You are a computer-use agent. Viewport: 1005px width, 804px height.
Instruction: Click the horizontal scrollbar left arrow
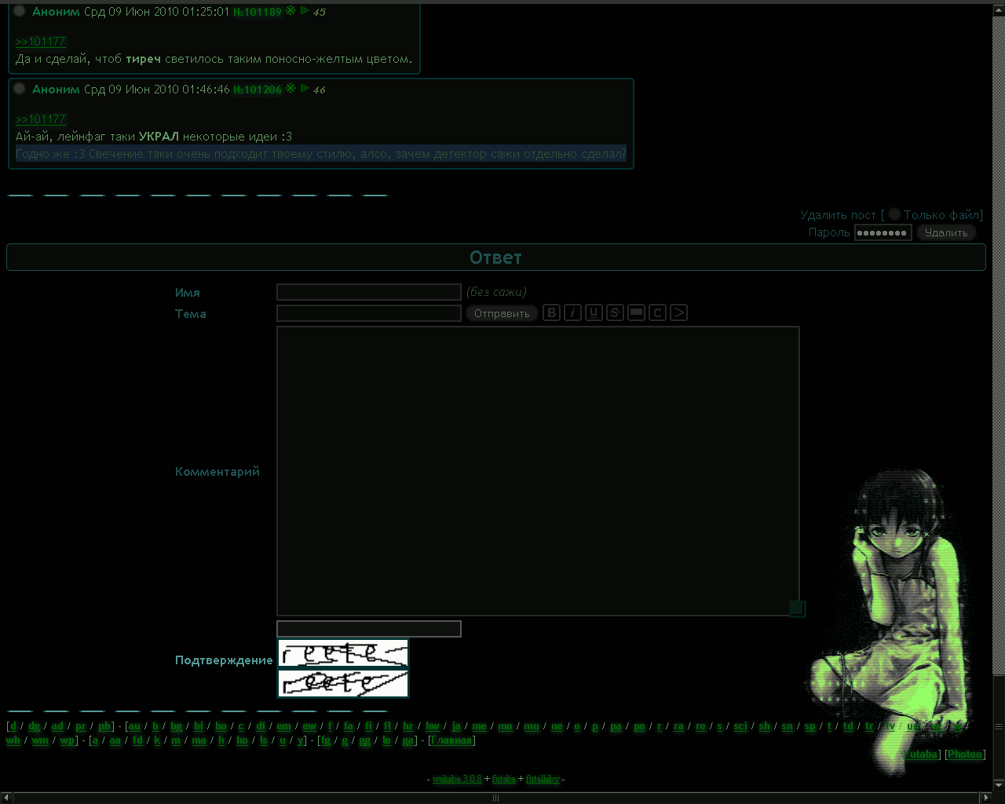pyautogui.click(x=6, y=798)
